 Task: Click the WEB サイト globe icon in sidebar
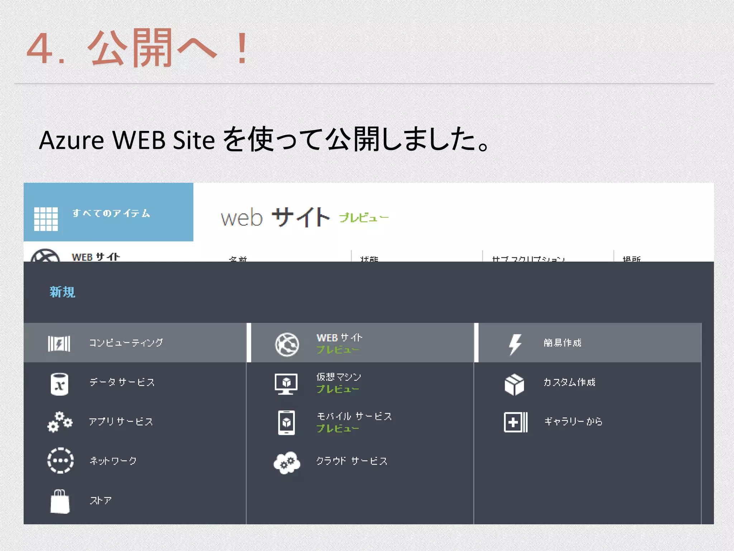click(x=45, y=255)
